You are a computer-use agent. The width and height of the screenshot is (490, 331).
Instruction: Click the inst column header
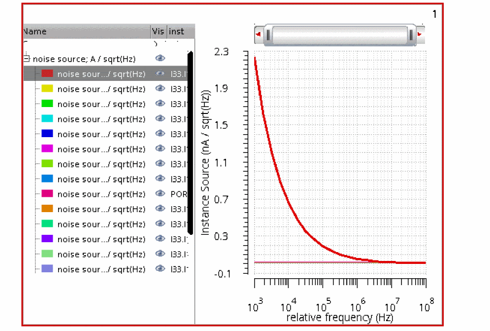click(181, 31)
